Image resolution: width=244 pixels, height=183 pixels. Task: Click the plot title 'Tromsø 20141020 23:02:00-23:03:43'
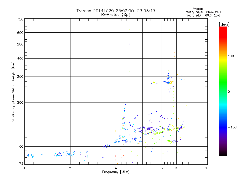(116, 11)
